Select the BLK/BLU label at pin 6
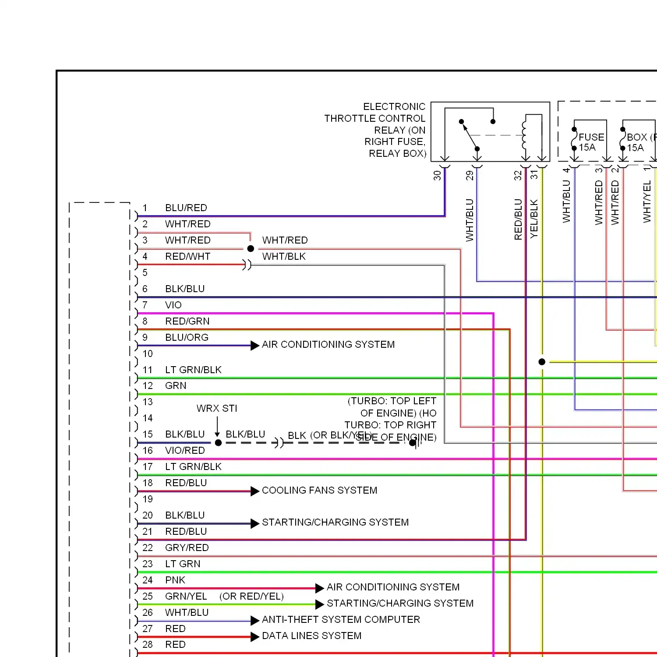657x657 pixels. point(185,289)
